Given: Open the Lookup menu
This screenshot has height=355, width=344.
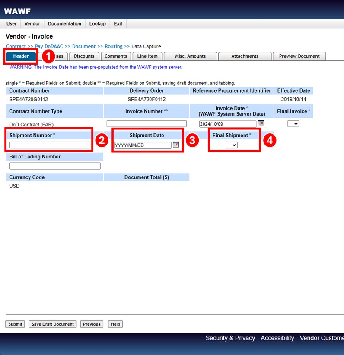Looking at the screenshot, I should coord(97,24).
